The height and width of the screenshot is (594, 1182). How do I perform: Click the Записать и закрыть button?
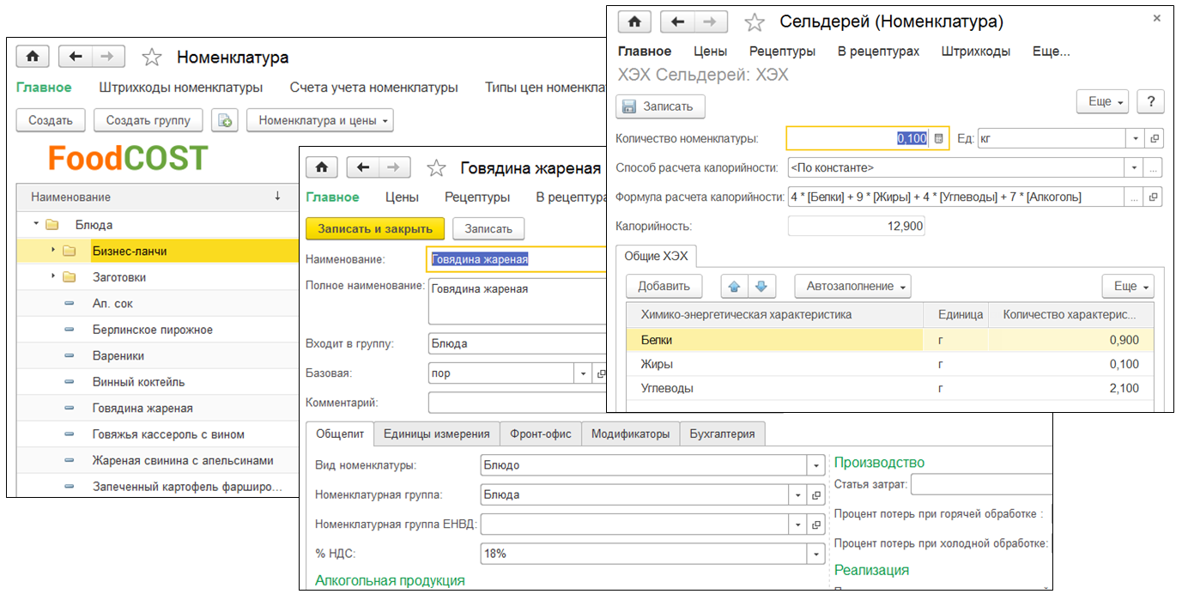pos(375,228)
